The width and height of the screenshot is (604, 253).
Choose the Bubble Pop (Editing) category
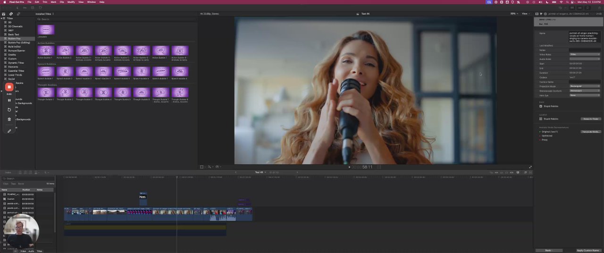pos(19,42)
